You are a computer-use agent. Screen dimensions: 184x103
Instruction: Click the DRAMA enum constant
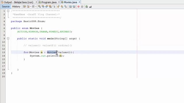tap(43, 32)
